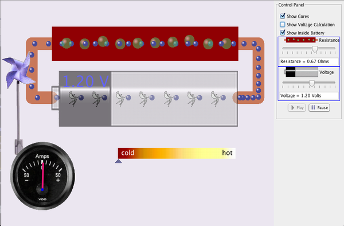Click the Pause button
344x226 pixels.
coord(319,108)
